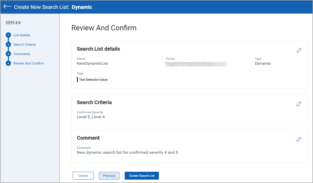This screenshot has width=313, height=183.
Task: Click the Confirmed Severity value text
Action: tap(91, 117)
